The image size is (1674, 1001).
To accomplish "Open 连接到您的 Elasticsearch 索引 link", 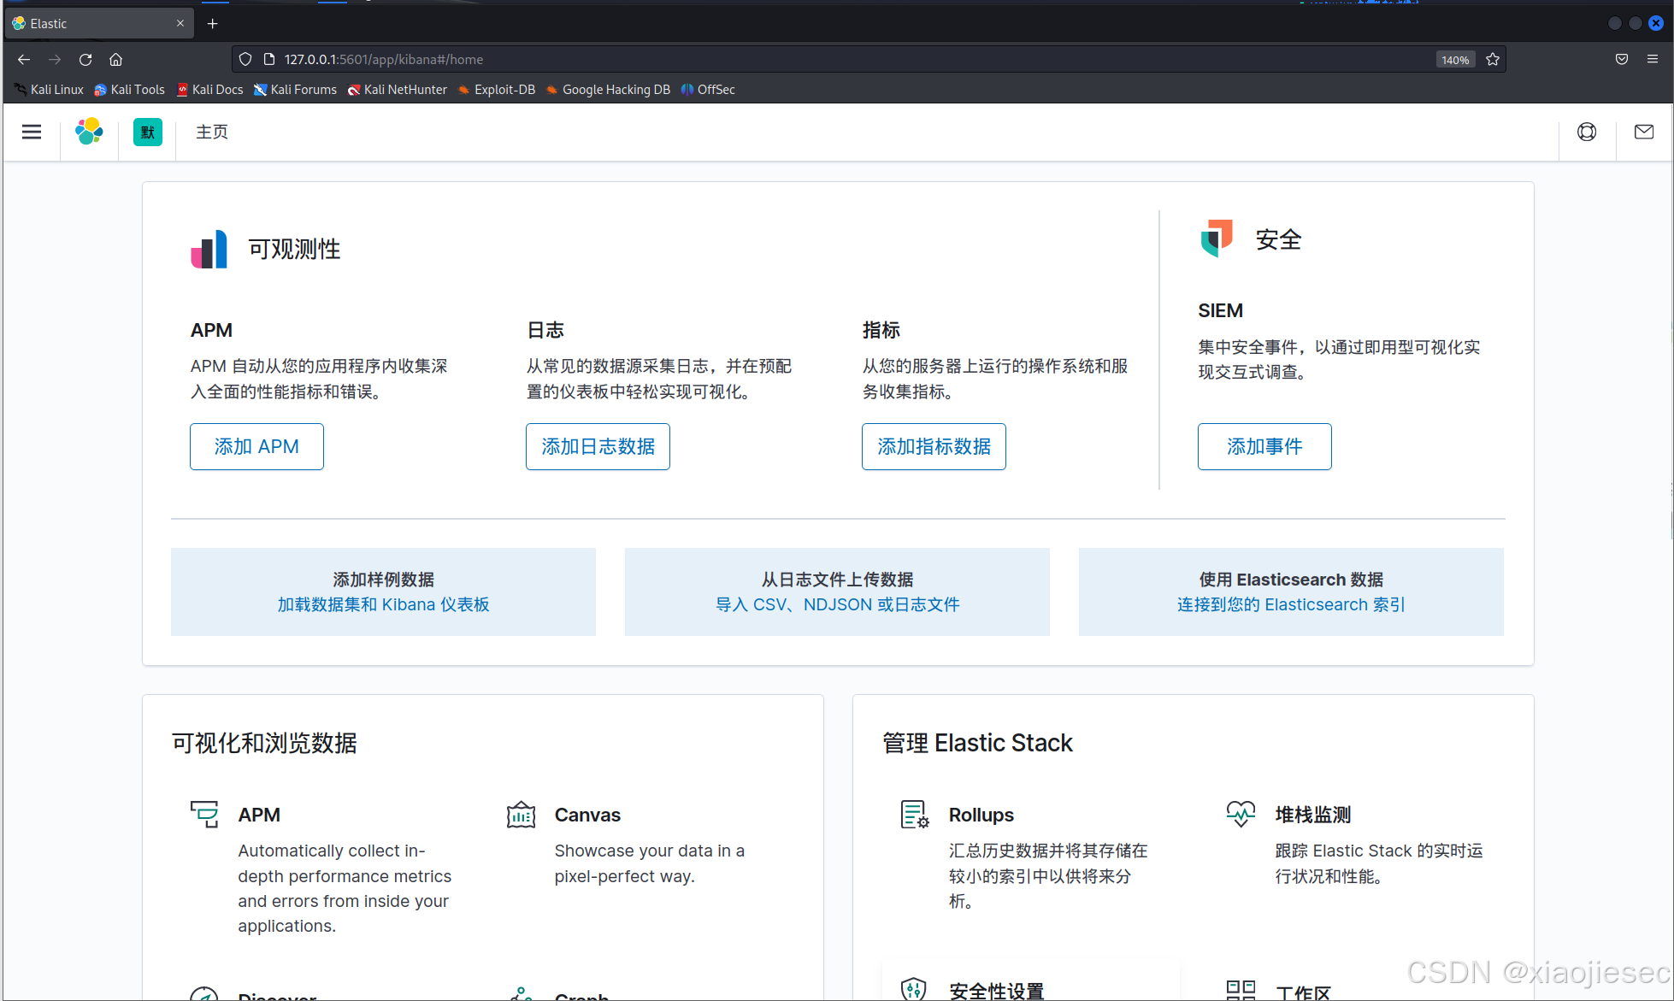I will tap(1291, 604).
